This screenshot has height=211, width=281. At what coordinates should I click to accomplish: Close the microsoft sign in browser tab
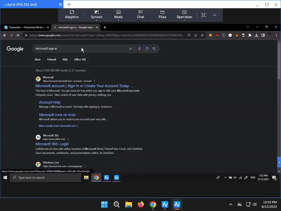97,27
